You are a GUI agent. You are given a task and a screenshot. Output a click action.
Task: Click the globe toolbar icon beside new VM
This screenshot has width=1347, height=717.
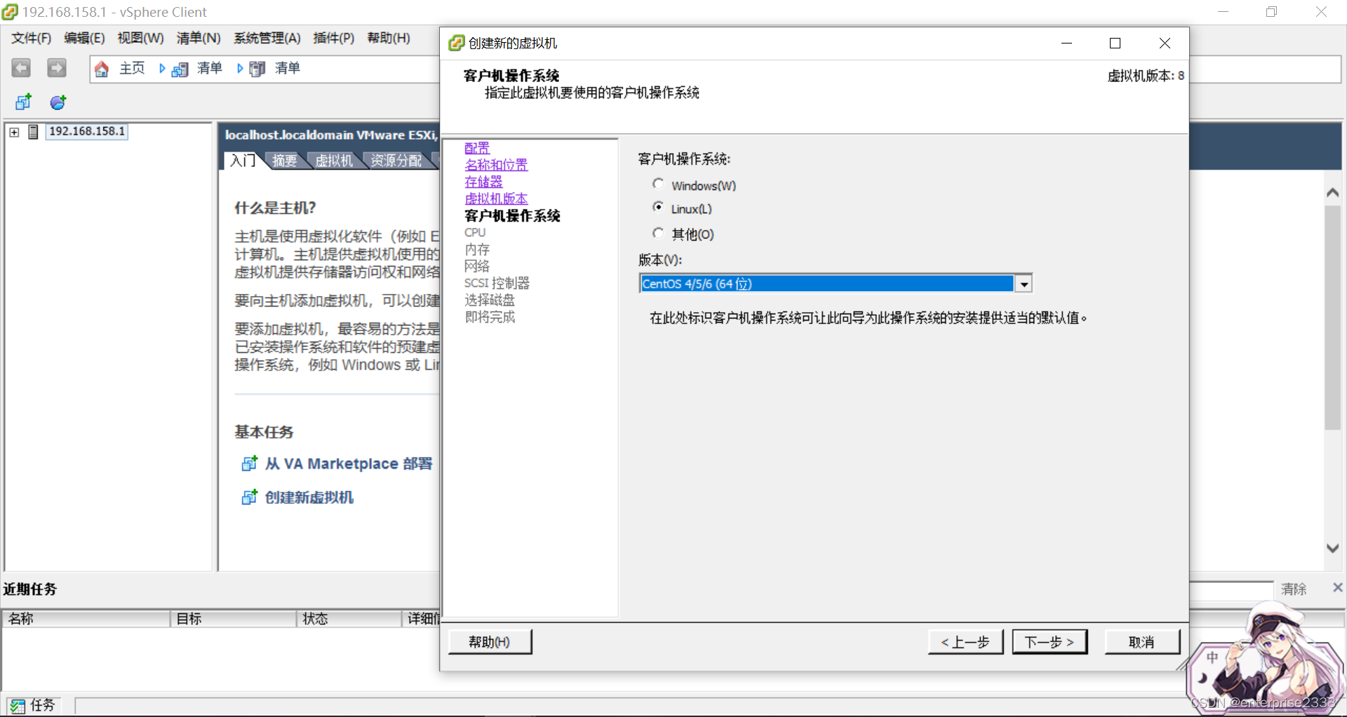click(x=58, y=102)
